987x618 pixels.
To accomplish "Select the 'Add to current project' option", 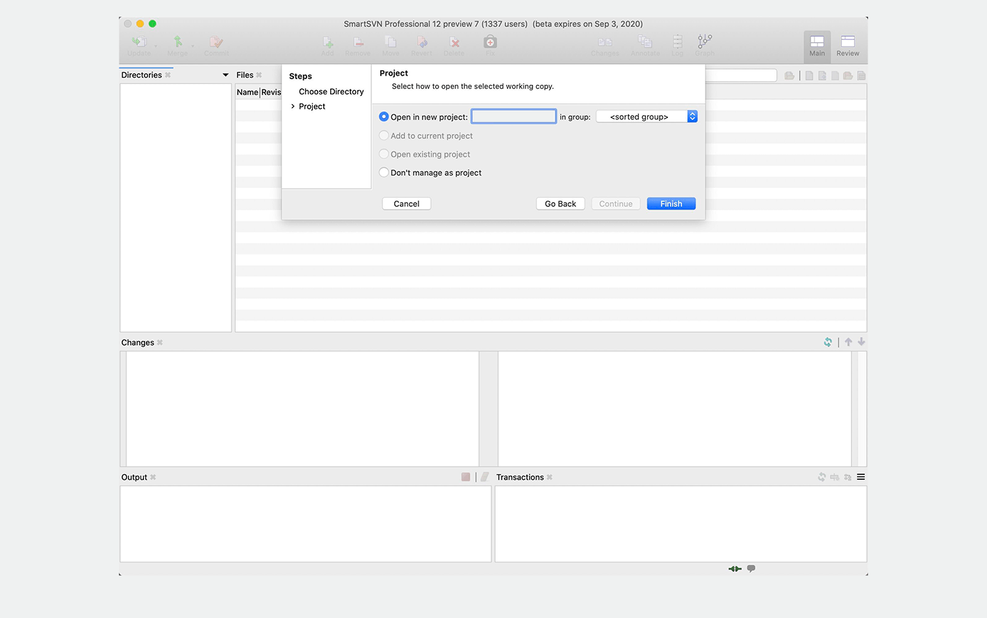I will tap(384, 135).
